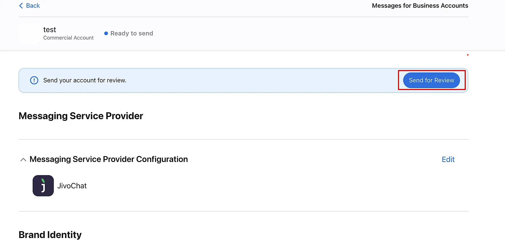
Task: Click the Send your account for review message
Action: pyautogui.click(x=85, y=80)
